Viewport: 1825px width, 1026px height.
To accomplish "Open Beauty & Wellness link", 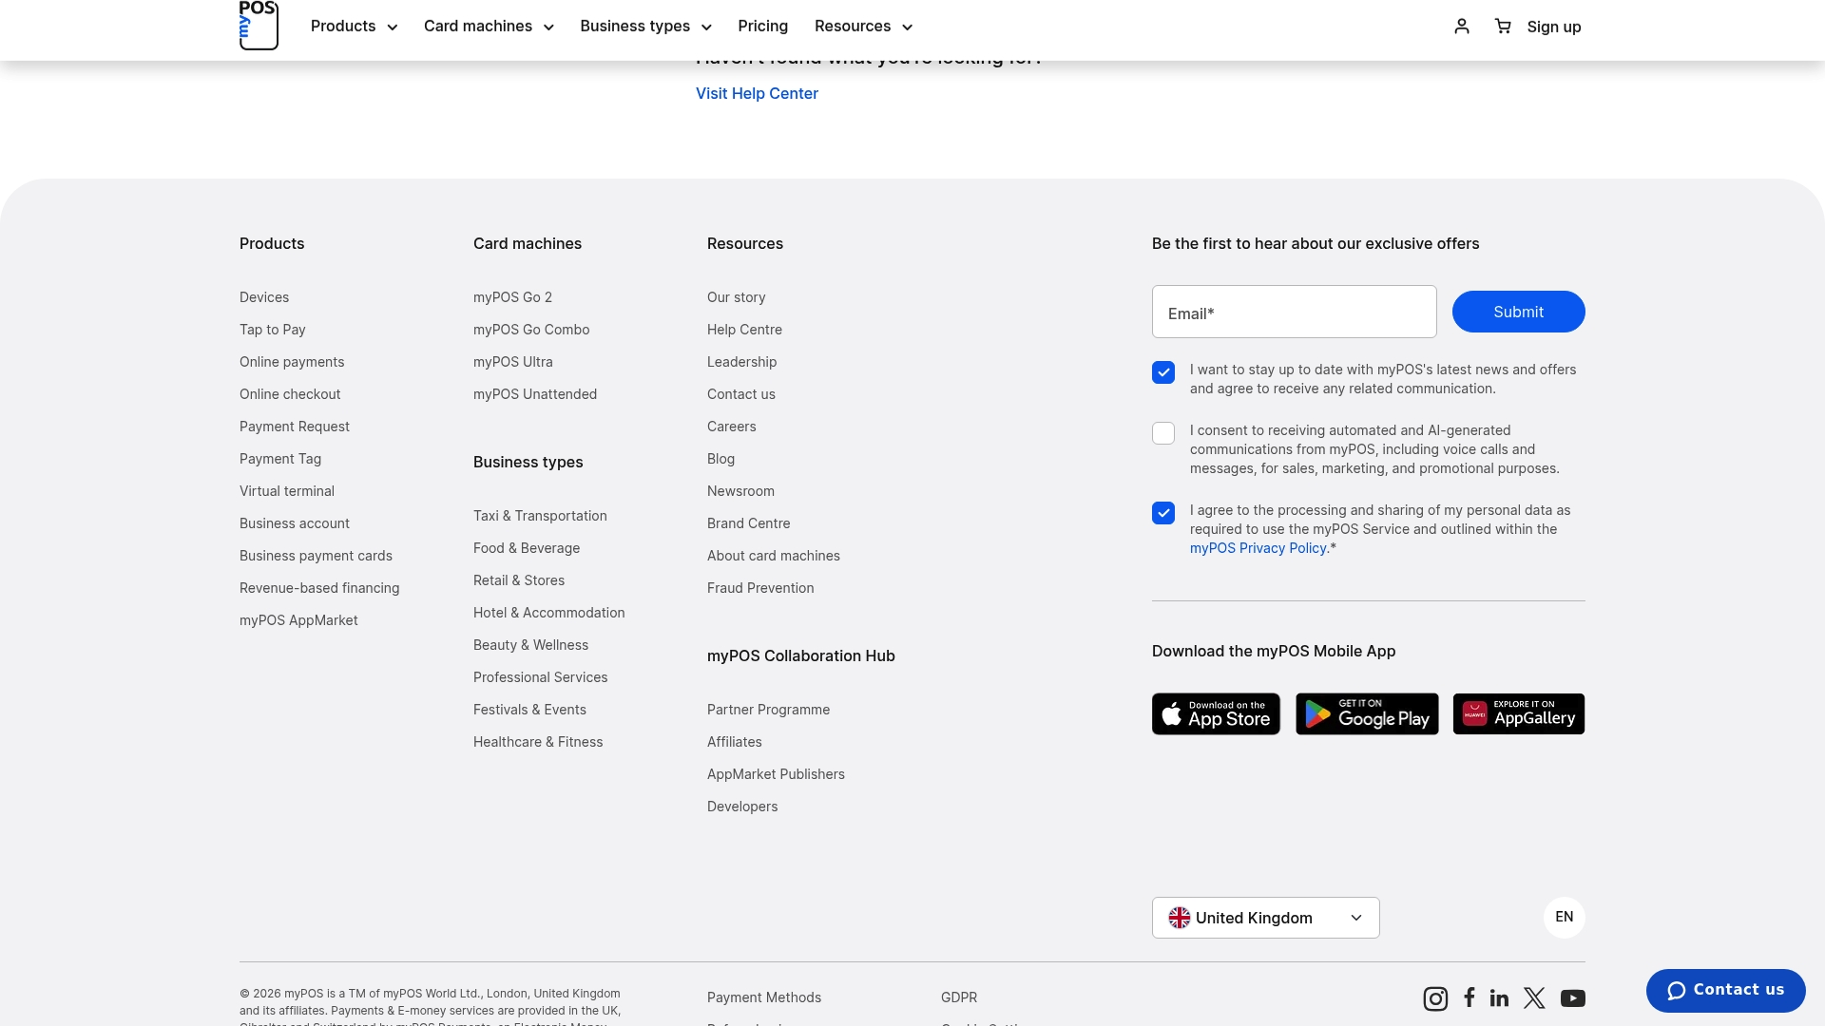I will point(530,645).
